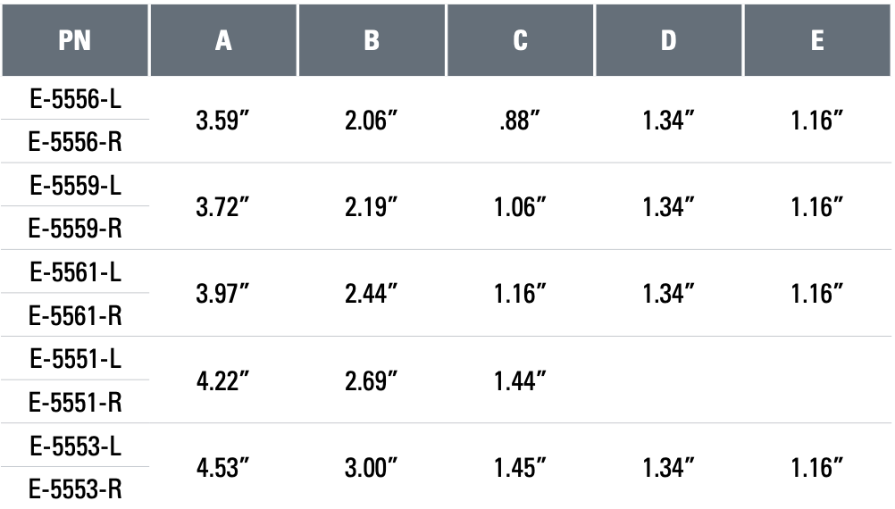Image resolution: width=895 pixels, height=509 pixels.
Task: Select the 2.69" value in column B
Action: (371, 380)
